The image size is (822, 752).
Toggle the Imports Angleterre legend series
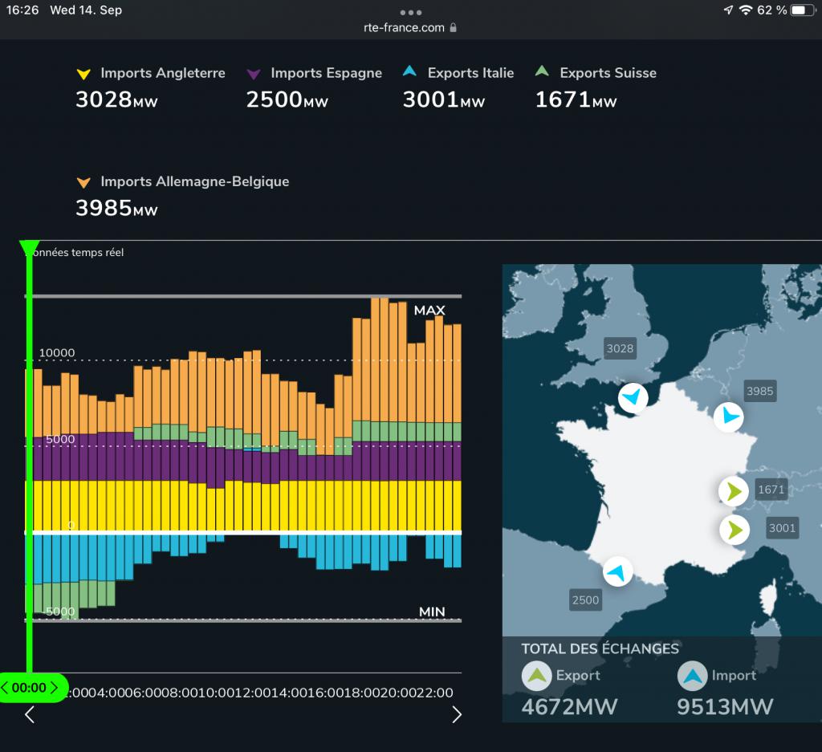(150, 73)
